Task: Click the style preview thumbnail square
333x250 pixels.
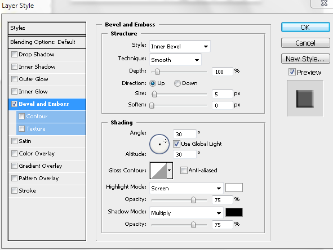Action: coord(305,99)
